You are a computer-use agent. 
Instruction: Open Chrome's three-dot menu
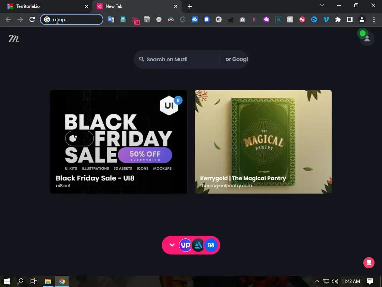pos(374,19)
